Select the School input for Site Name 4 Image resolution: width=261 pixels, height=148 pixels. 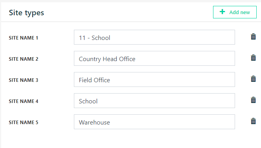click(154, 101)
